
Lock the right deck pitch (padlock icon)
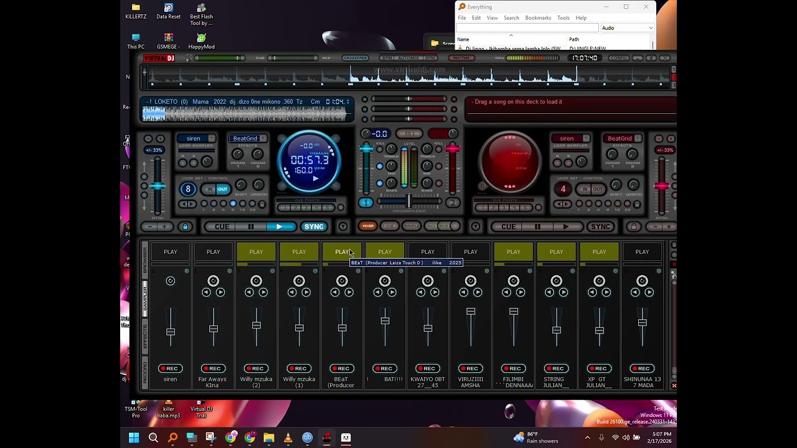(634, 227)
